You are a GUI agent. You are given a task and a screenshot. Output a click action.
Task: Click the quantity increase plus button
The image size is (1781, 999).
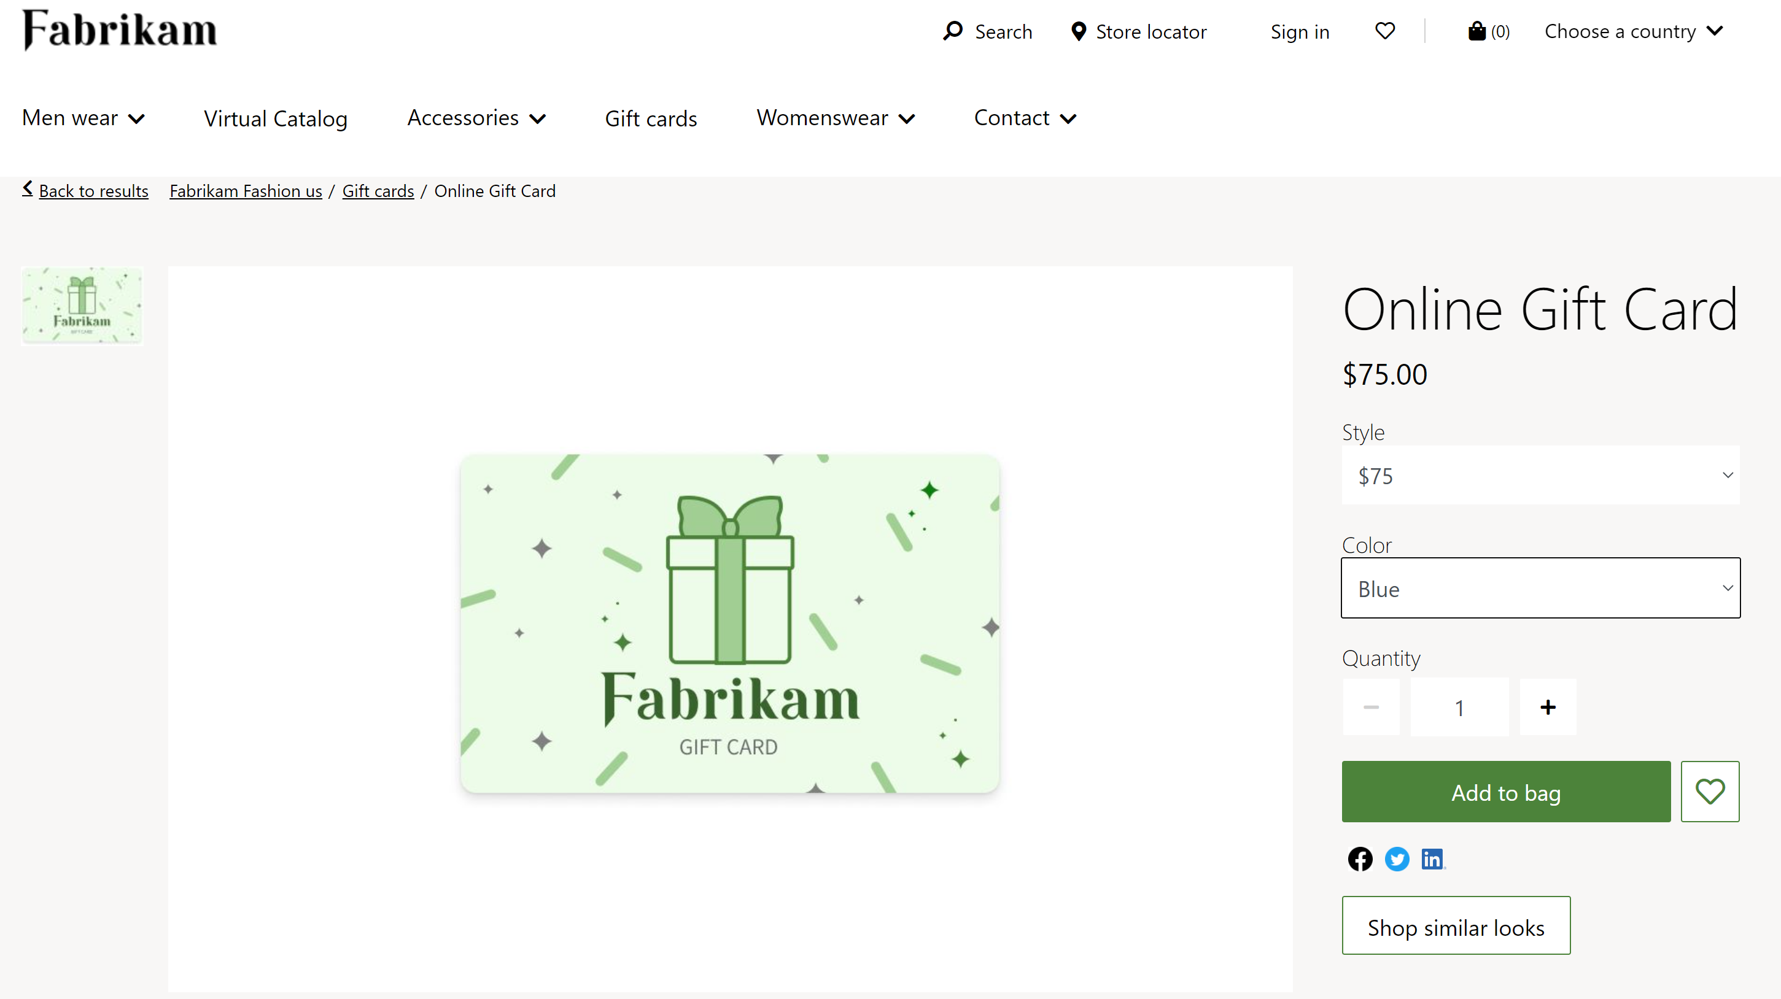[x=1547, y=707]
